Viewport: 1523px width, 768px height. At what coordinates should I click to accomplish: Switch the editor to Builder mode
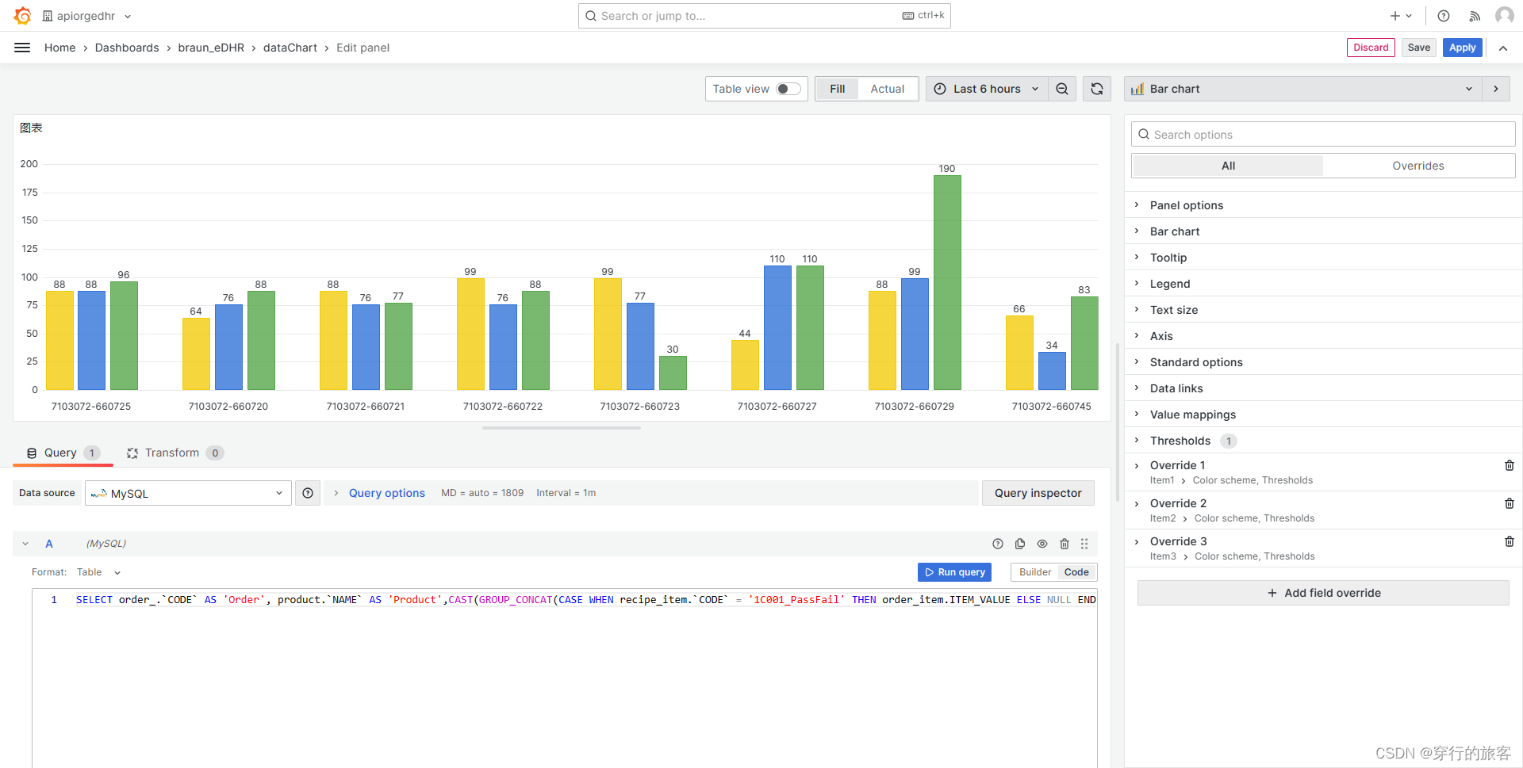[1035, 571]
